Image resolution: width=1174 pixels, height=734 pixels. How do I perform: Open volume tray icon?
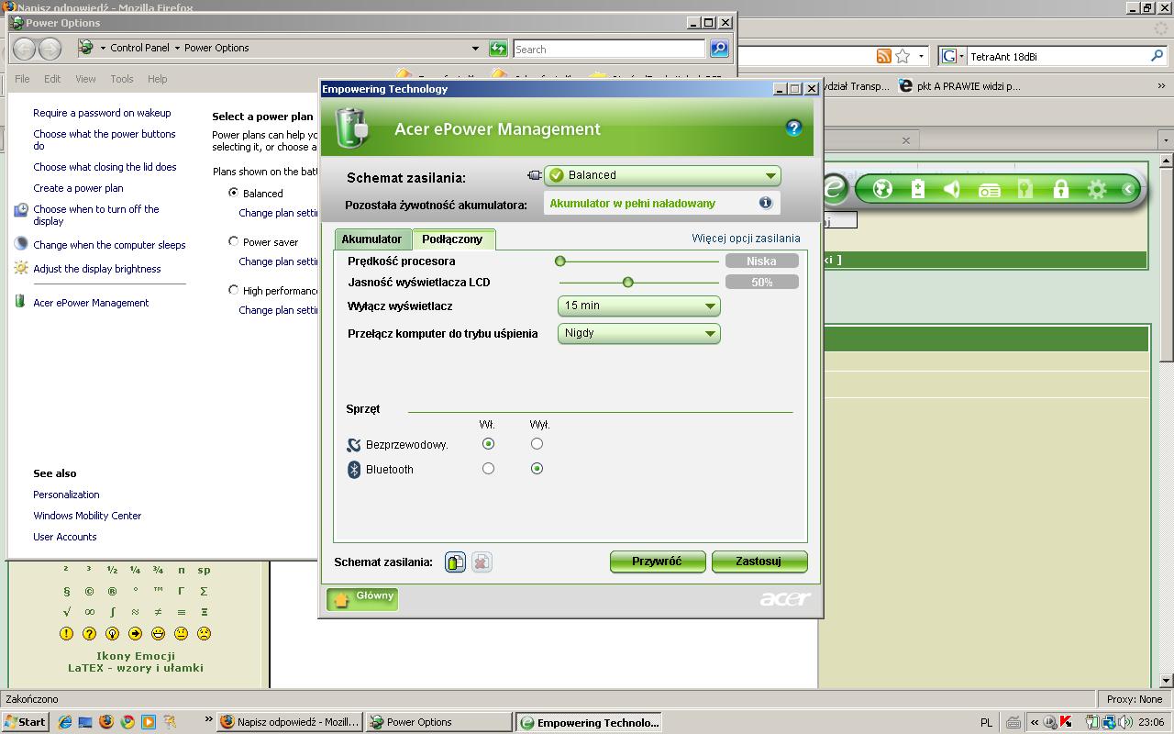1124,722
